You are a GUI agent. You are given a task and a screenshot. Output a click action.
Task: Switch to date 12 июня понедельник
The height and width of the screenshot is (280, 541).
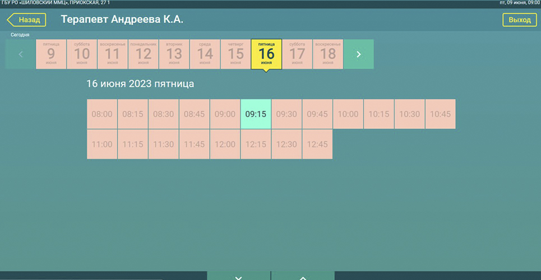point(144,54)
